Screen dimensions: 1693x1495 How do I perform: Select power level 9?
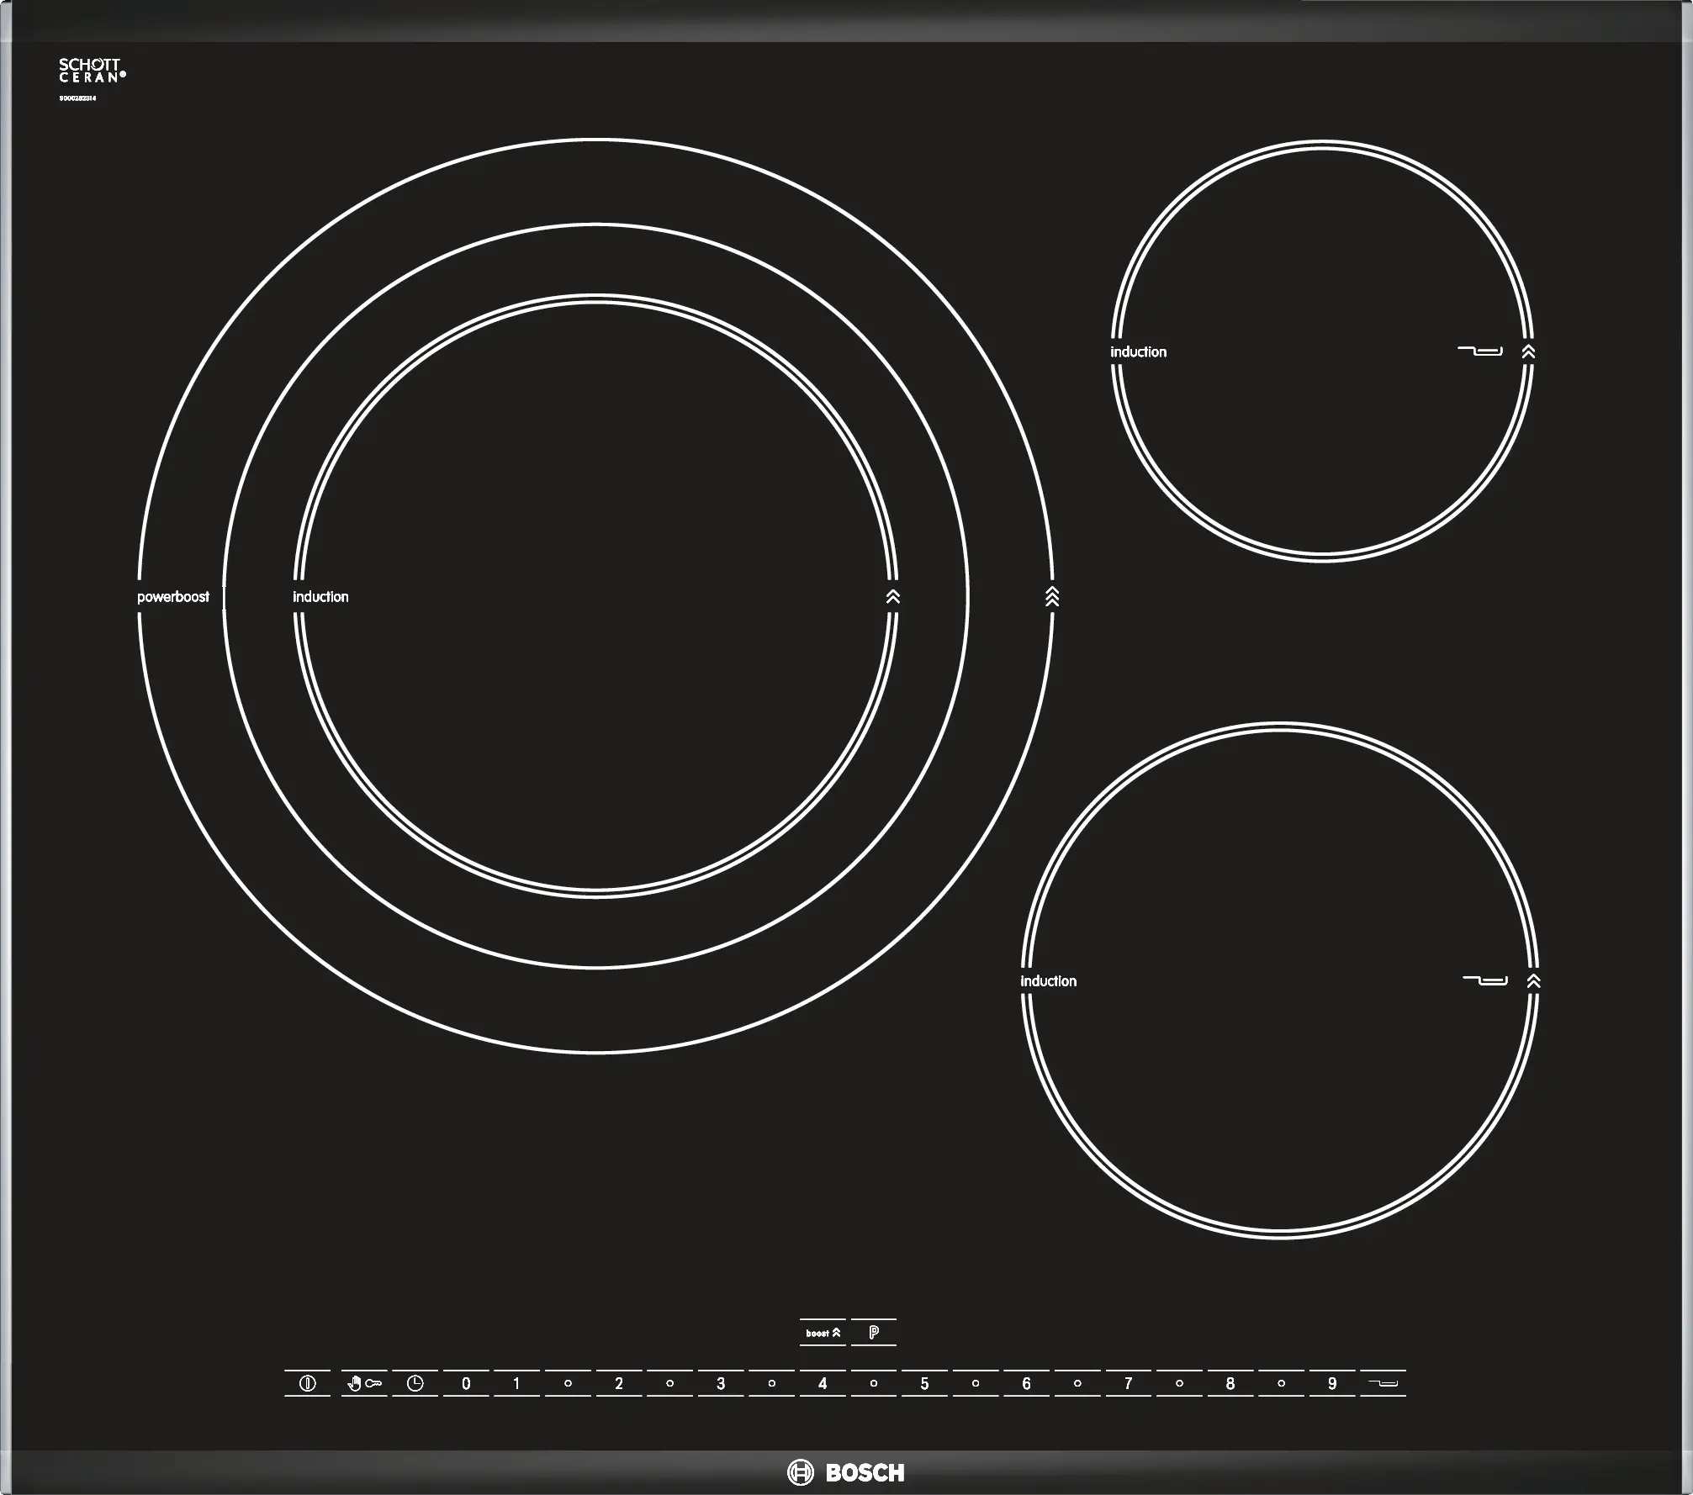(x=1332, y=1383)
